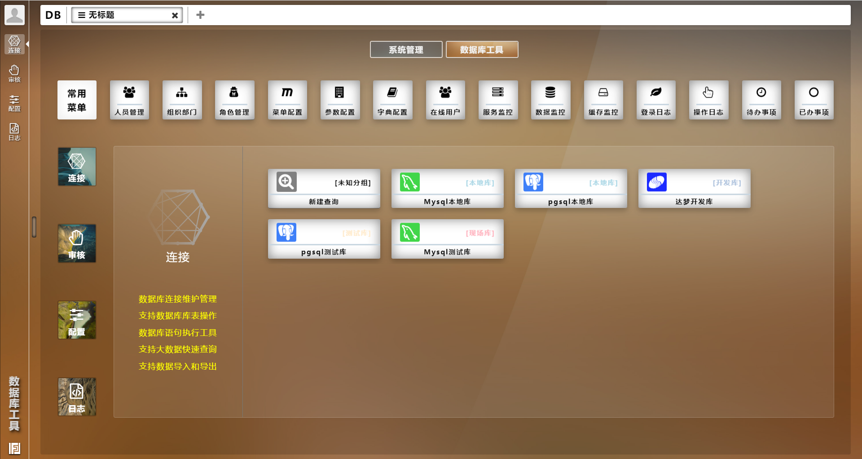This screenshot has width=862, height=459.
Task: Open the 新建查询 card
Action: pyautogui.click(x=324, y=188)
